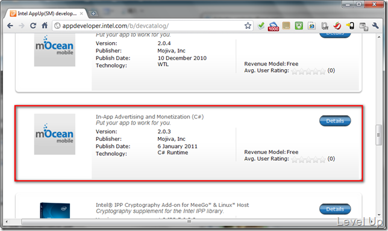Click the vertical scrollbar thumb
Viewport: 388px width, 231px height.
click(378, 135)
